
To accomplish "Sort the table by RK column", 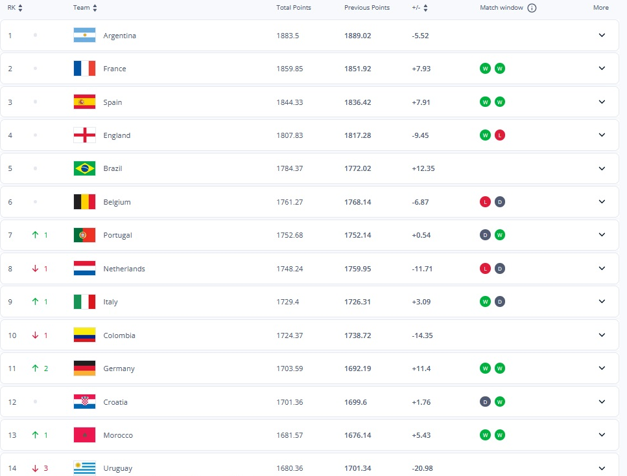I will click(15, 8).
